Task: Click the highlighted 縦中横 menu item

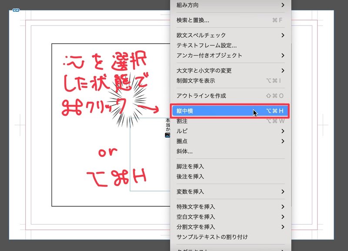Action: (231, 111)
